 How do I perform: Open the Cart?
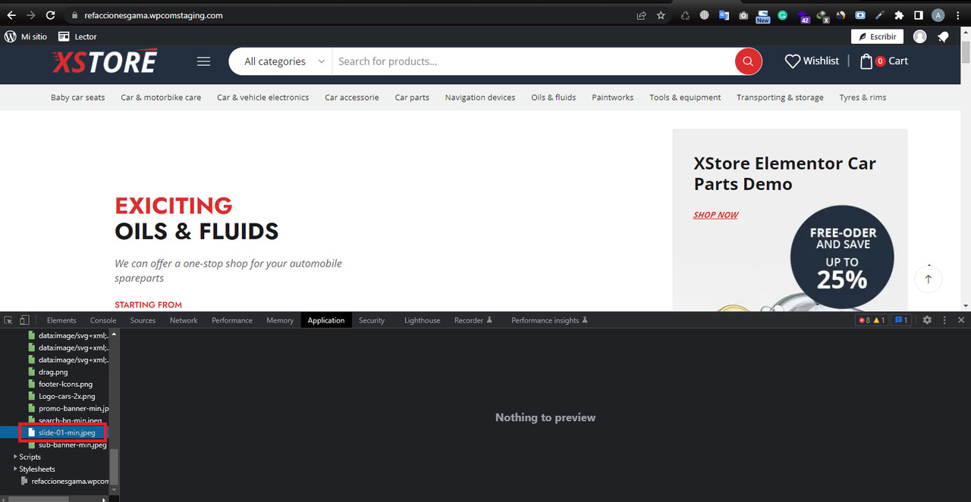point(884,61)
